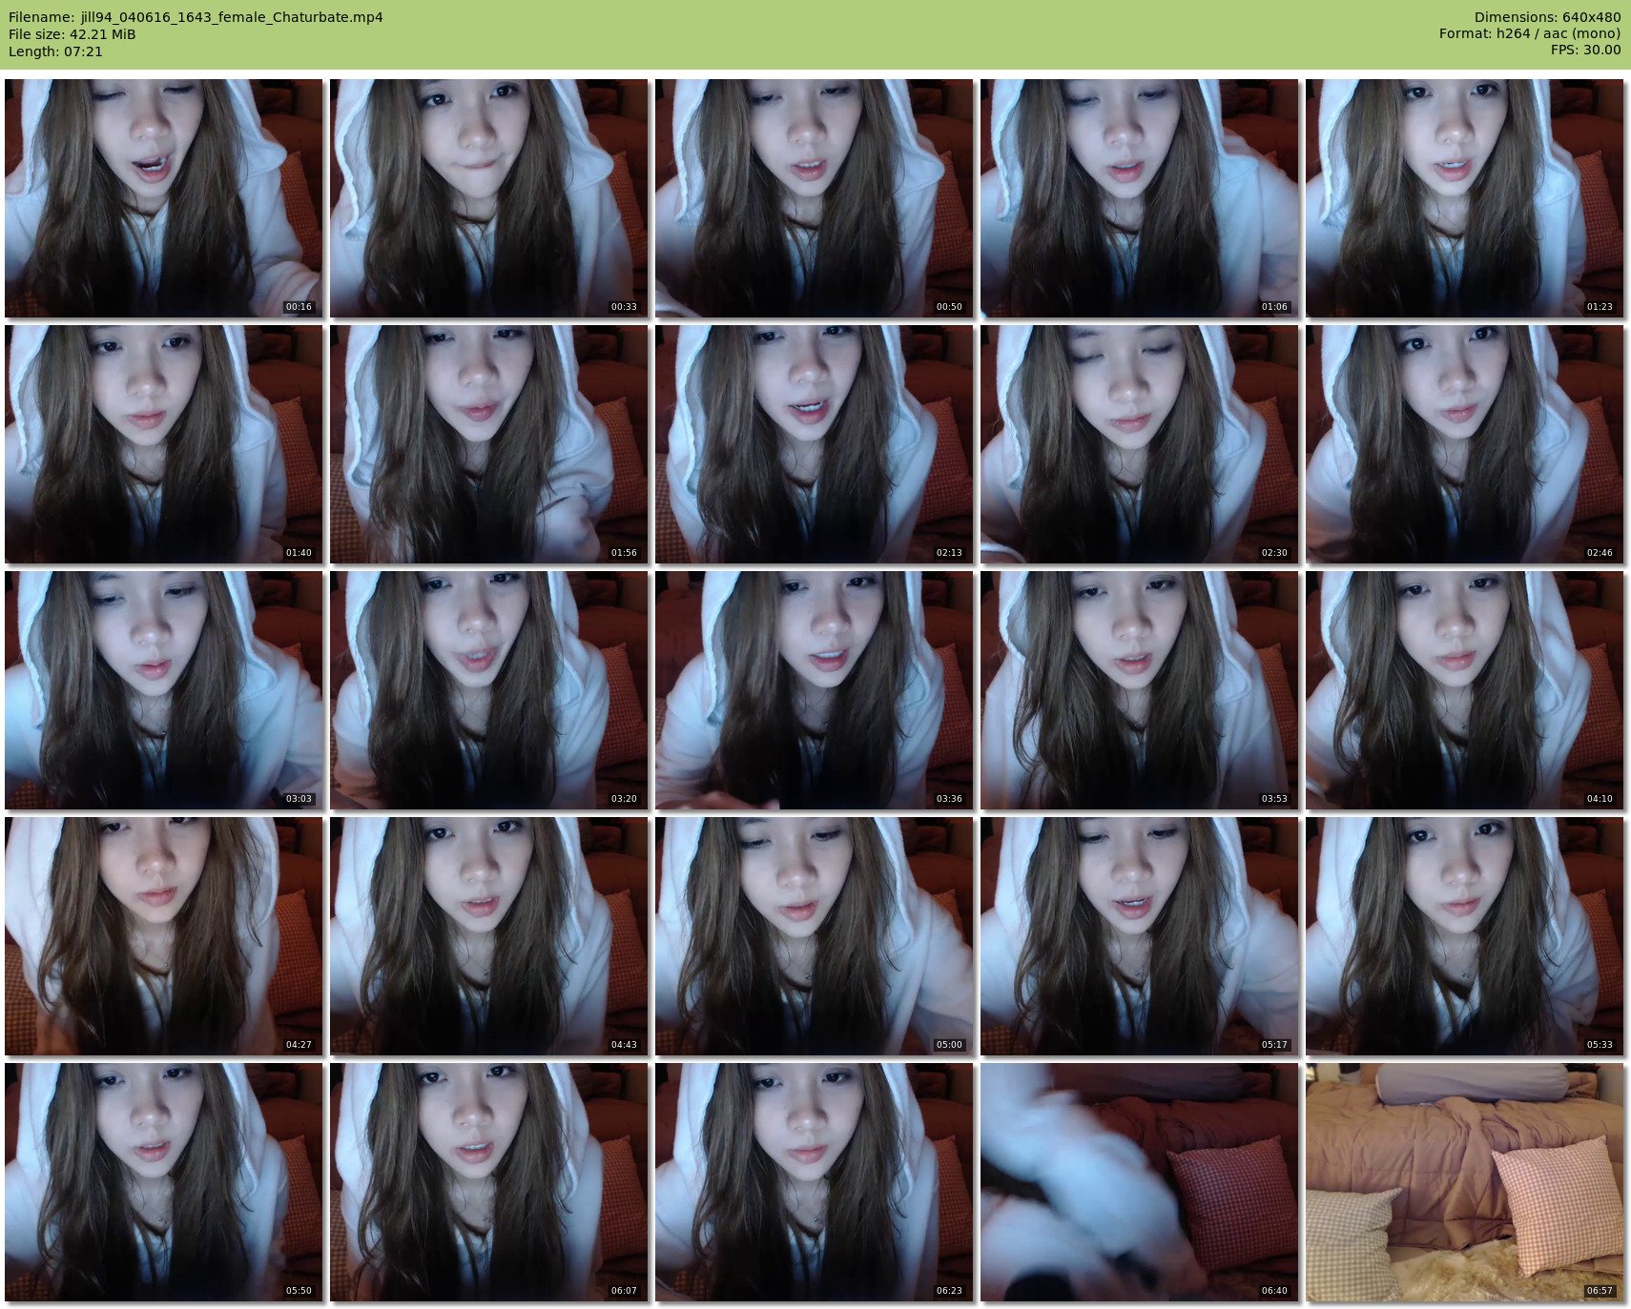Open the bed thumbnail at 06:57
Image resolution: width=1631 pixels, height=1309 pixels.
click(1464, 1181)
